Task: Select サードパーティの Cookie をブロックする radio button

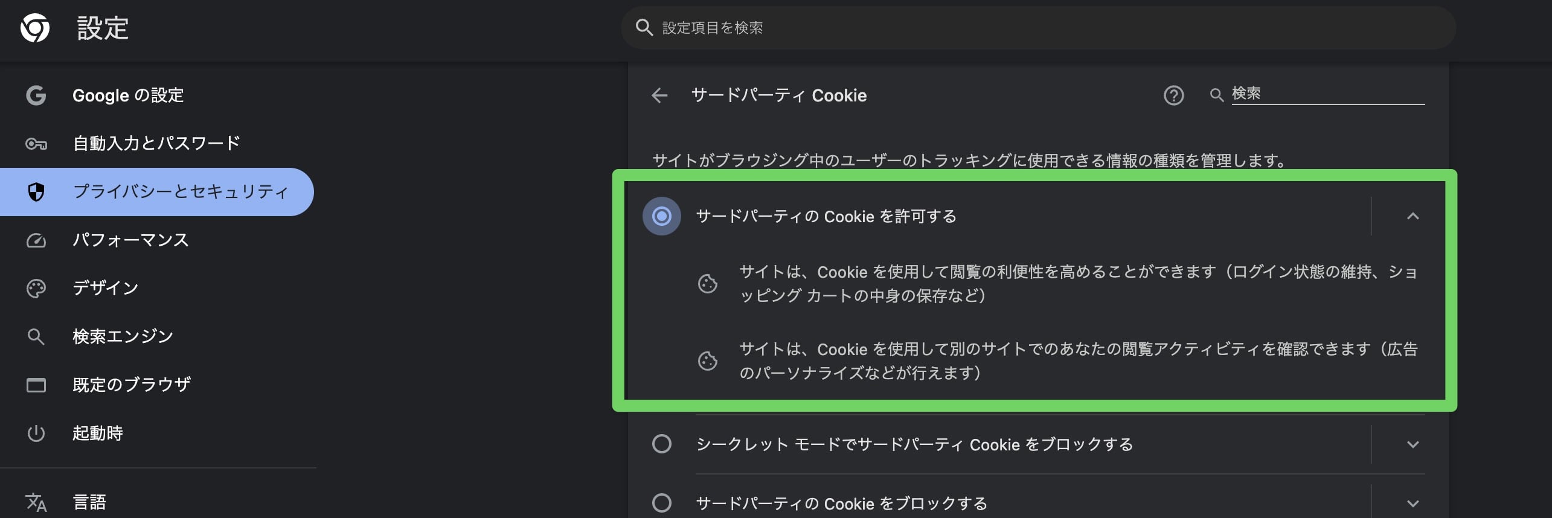Action: [x=663, y=502]
